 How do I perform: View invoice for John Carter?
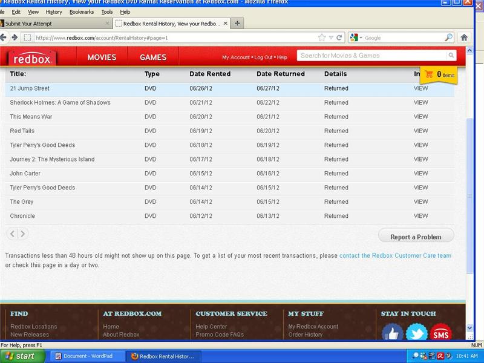420,174
